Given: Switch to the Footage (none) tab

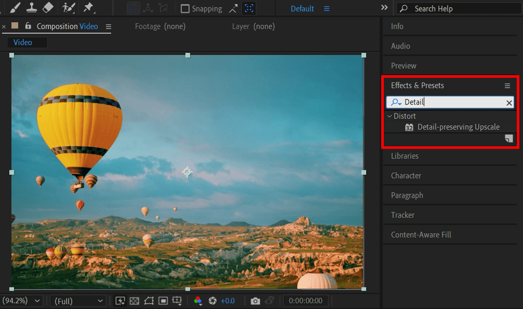Looking at the screenshot, I should pos(160,26).
